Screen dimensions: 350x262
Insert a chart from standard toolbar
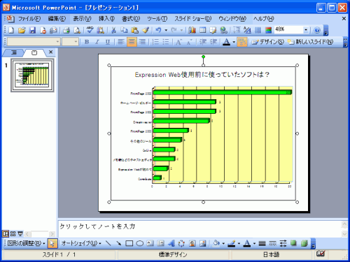pos(192,30)
